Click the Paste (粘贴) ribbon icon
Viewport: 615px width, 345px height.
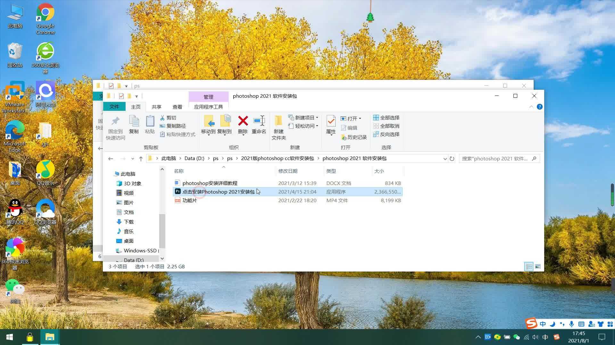[x=150, y=125]
